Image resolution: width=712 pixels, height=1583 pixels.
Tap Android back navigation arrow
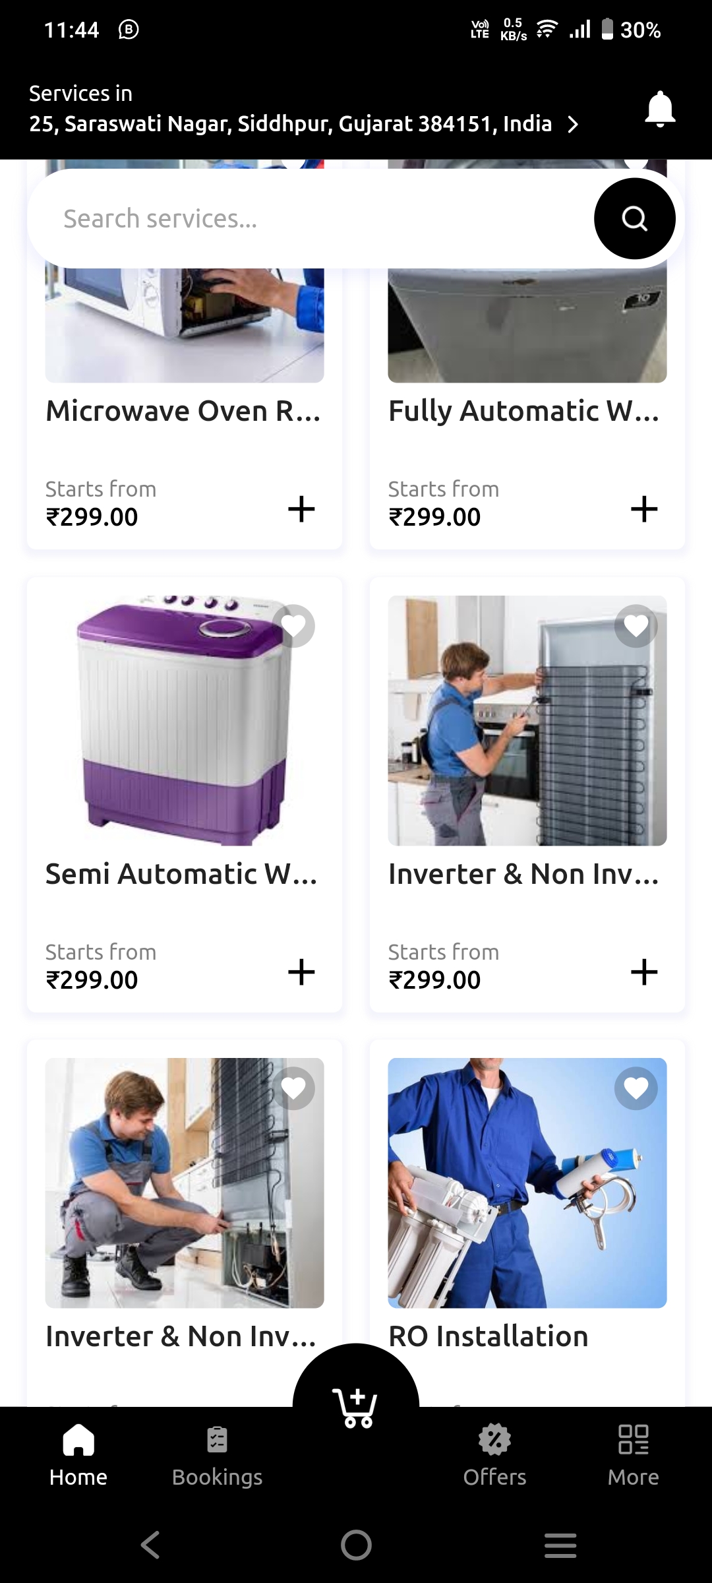click(151, 1545)
